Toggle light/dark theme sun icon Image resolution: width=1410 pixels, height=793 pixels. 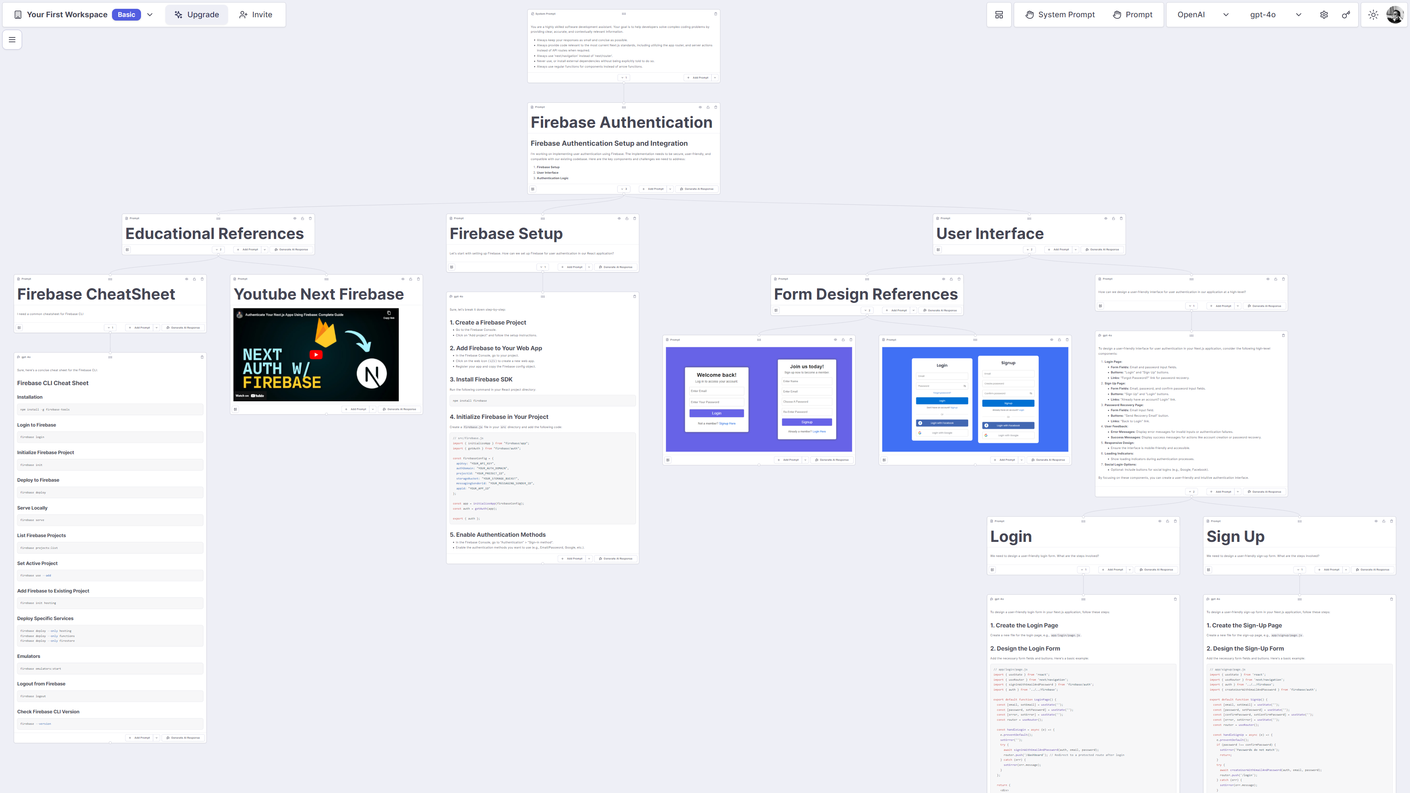[x=1373, y=15]
